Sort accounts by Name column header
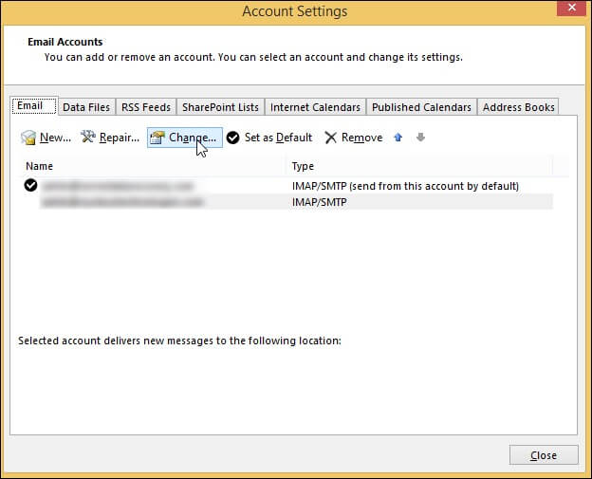 pyautogui.click(x=152, y=166)
